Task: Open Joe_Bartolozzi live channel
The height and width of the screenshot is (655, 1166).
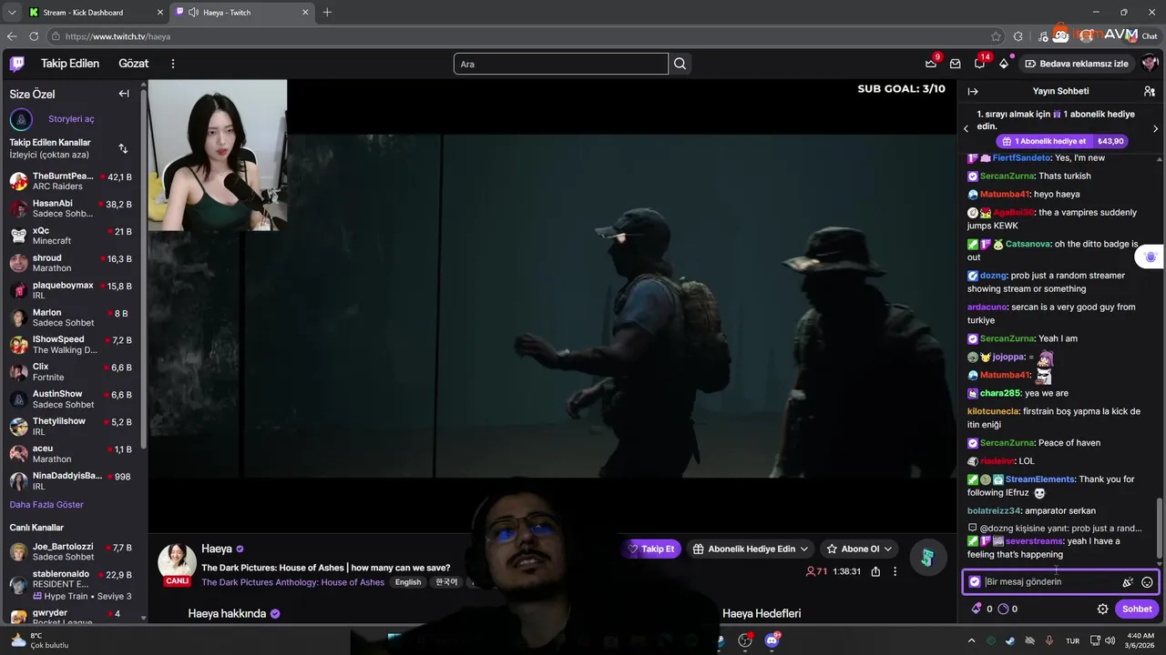Action: pyautogui.click(x=71, y=551)
